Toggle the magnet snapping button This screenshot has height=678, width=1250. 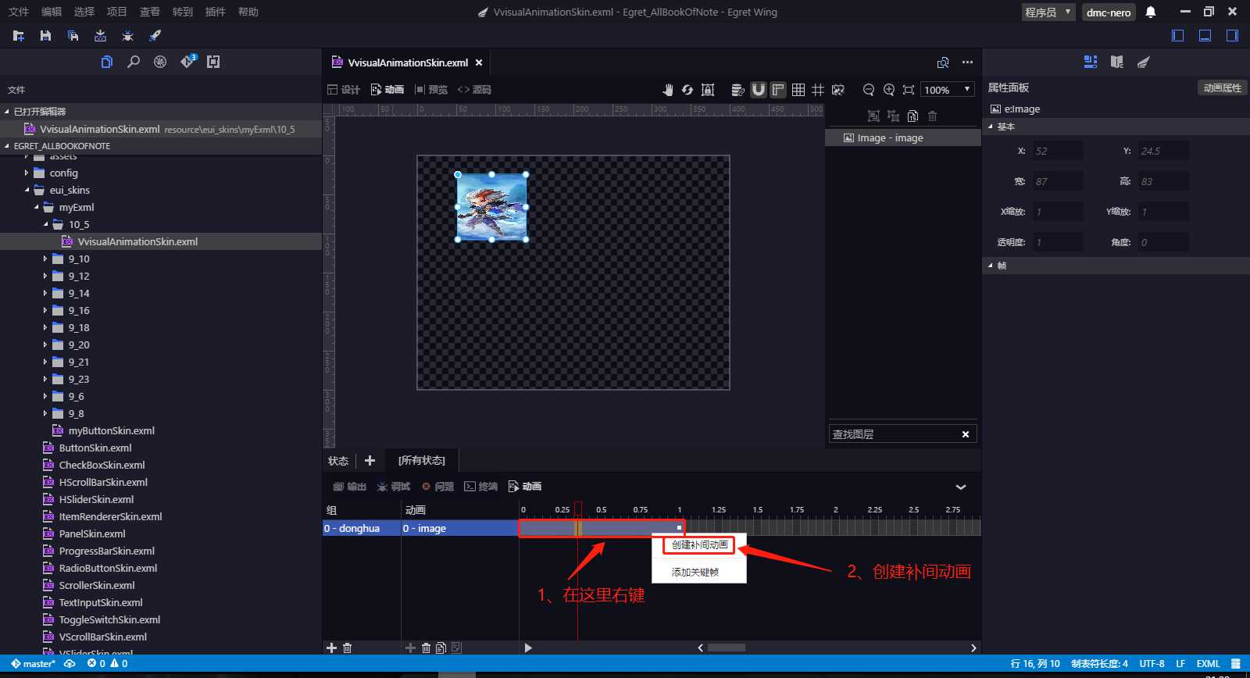(758, 90)
